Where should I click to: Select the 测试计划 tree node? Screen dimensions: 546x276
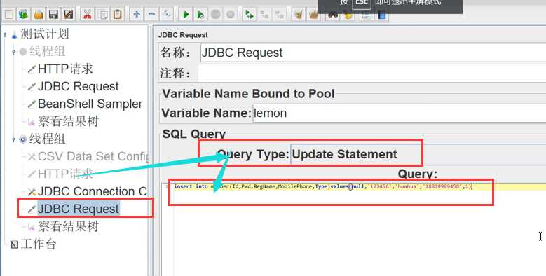tap(45, 34)
